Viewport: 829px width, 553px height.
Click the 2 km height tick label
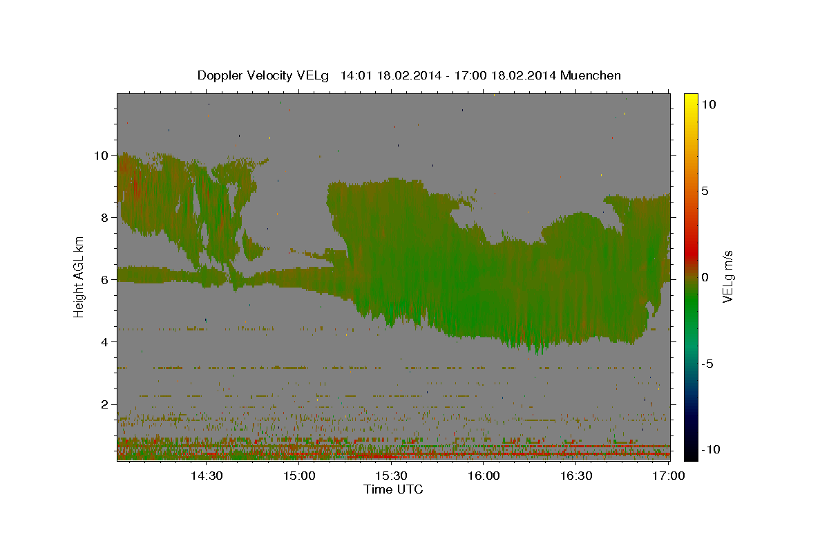pyautogui.click(x=105, y=404)
